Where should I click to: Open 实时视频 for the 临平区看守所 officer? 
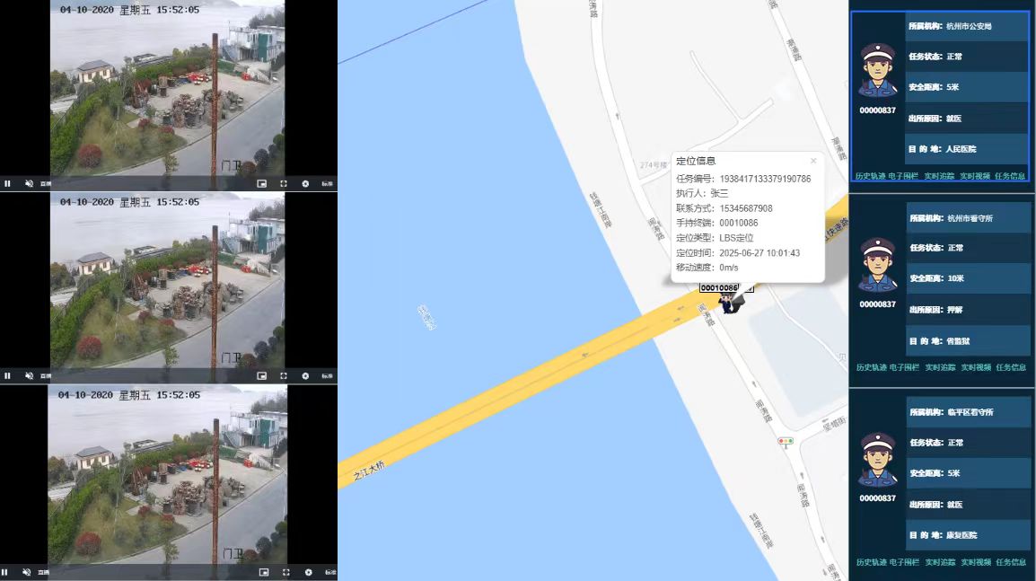click(x=976, y=562)
